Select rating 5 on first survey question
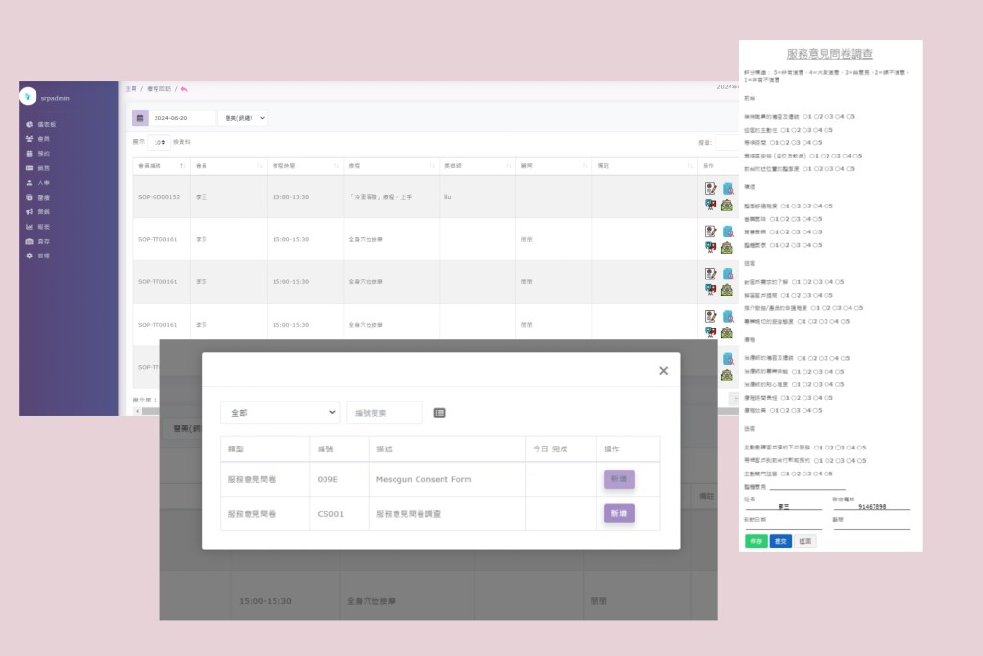983x656 pixels. (x=846, y=116)
